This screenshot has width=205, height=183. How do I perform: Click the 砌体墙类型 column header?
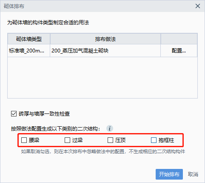pos(29,39)
